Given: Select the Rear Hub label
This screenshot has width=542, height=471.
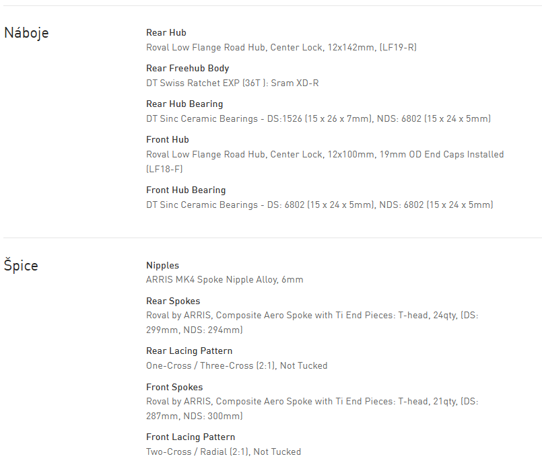Looking at the screenshot, I should (166, 32).
